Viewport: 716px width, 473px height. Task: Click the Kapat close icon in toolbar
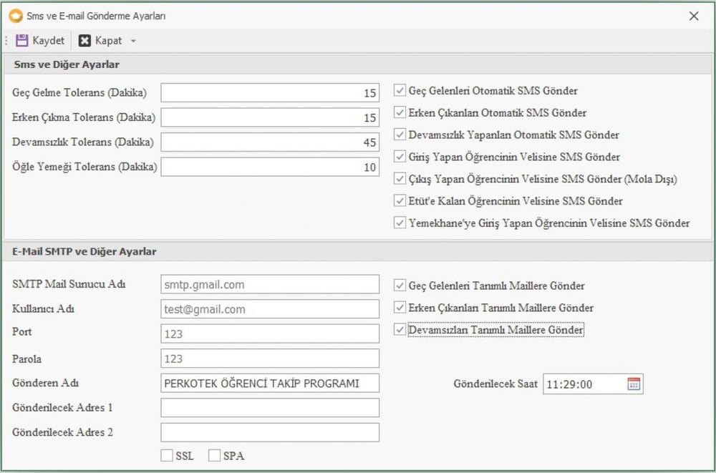tap(85, 41)
